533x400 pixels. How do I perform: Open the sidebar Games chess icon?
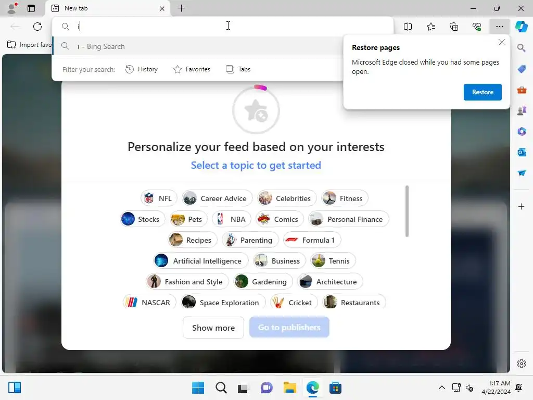pos(522,110)
